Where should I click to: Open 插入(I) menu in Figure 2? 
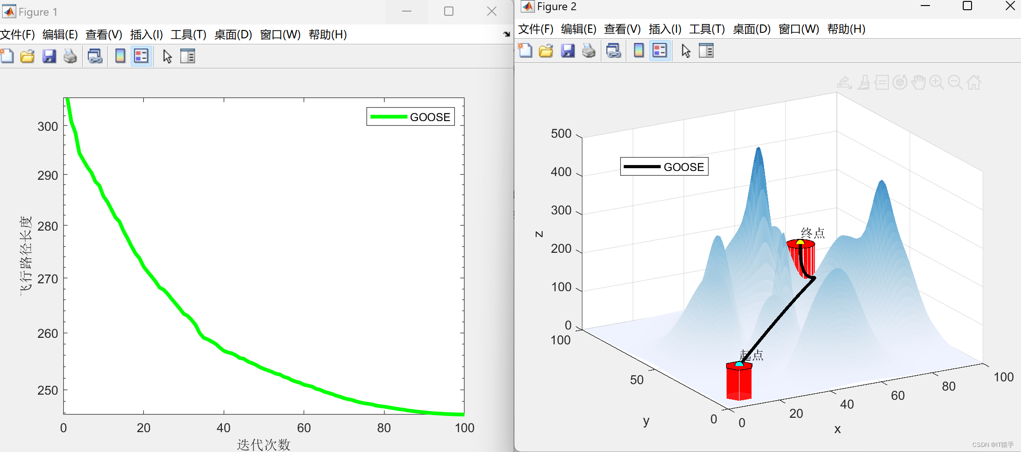tap(665, 29)
